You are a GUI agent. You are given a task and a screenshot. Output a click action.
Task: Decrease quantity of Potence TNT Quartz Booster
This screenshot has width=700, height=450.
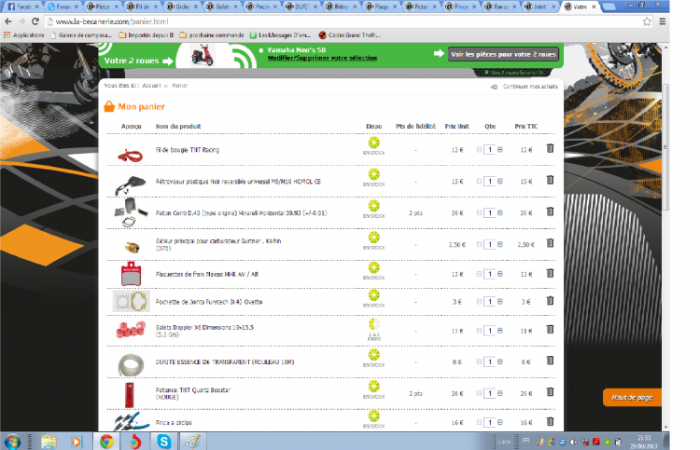point(480,393)
